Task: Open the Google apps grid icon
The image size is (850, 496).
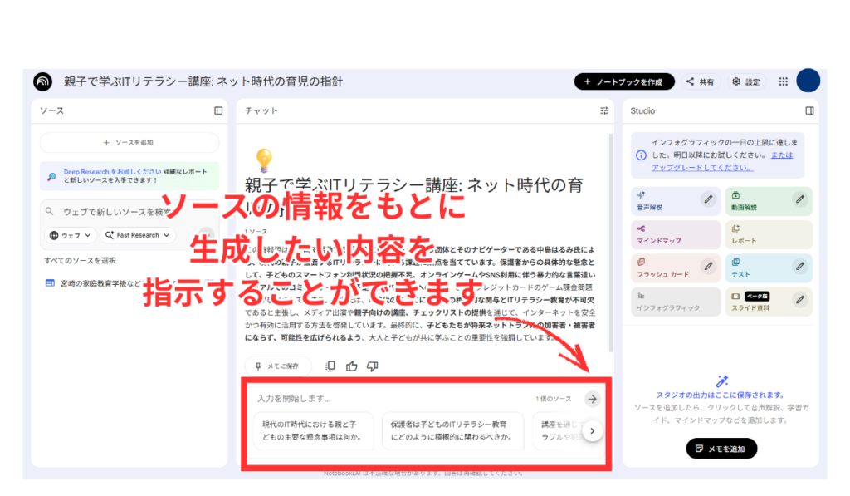Action: click(x=783, y=81)
